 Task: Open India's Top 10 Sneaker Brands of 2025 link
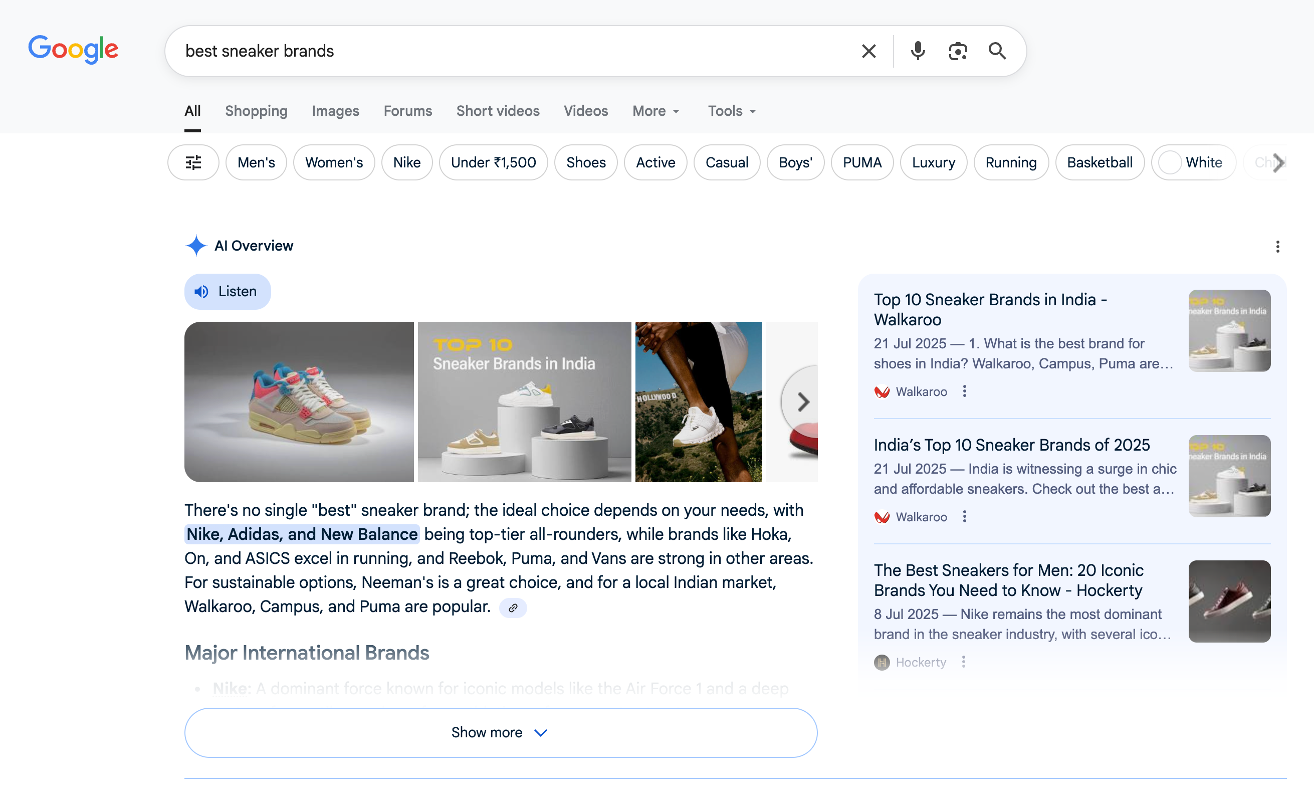coord(1012,445)
